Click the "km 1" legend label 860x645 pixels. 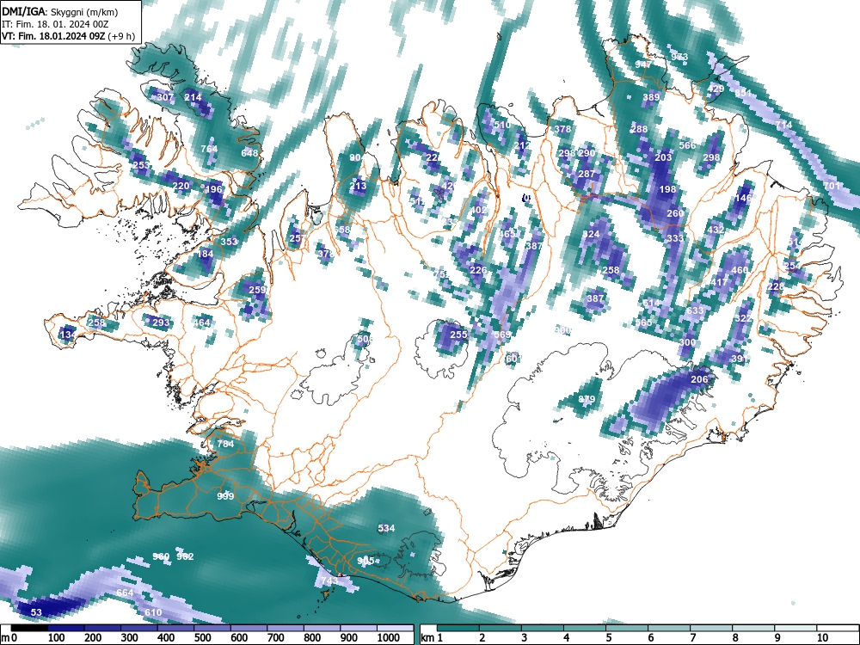pos(432,638)
